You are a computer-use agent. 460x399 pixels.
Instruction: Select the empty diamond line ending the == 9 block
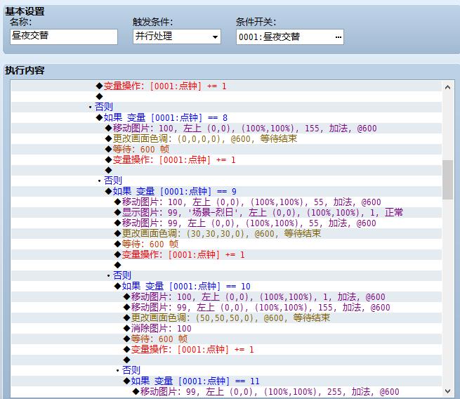pyautogui.click(x=226, y=266)
